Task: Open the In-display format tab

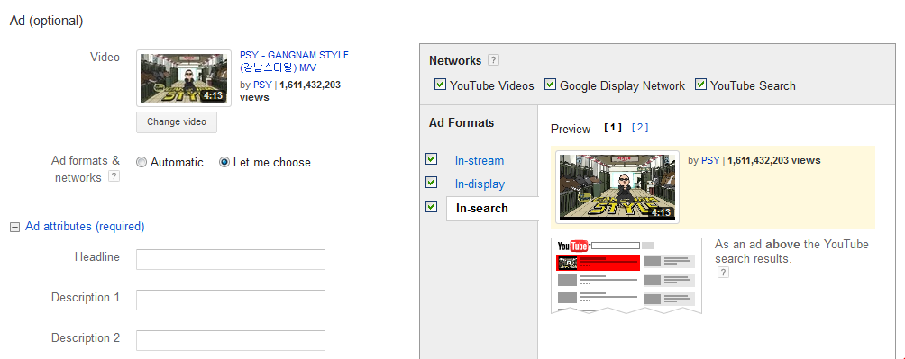Action: [x=480, y=184]
